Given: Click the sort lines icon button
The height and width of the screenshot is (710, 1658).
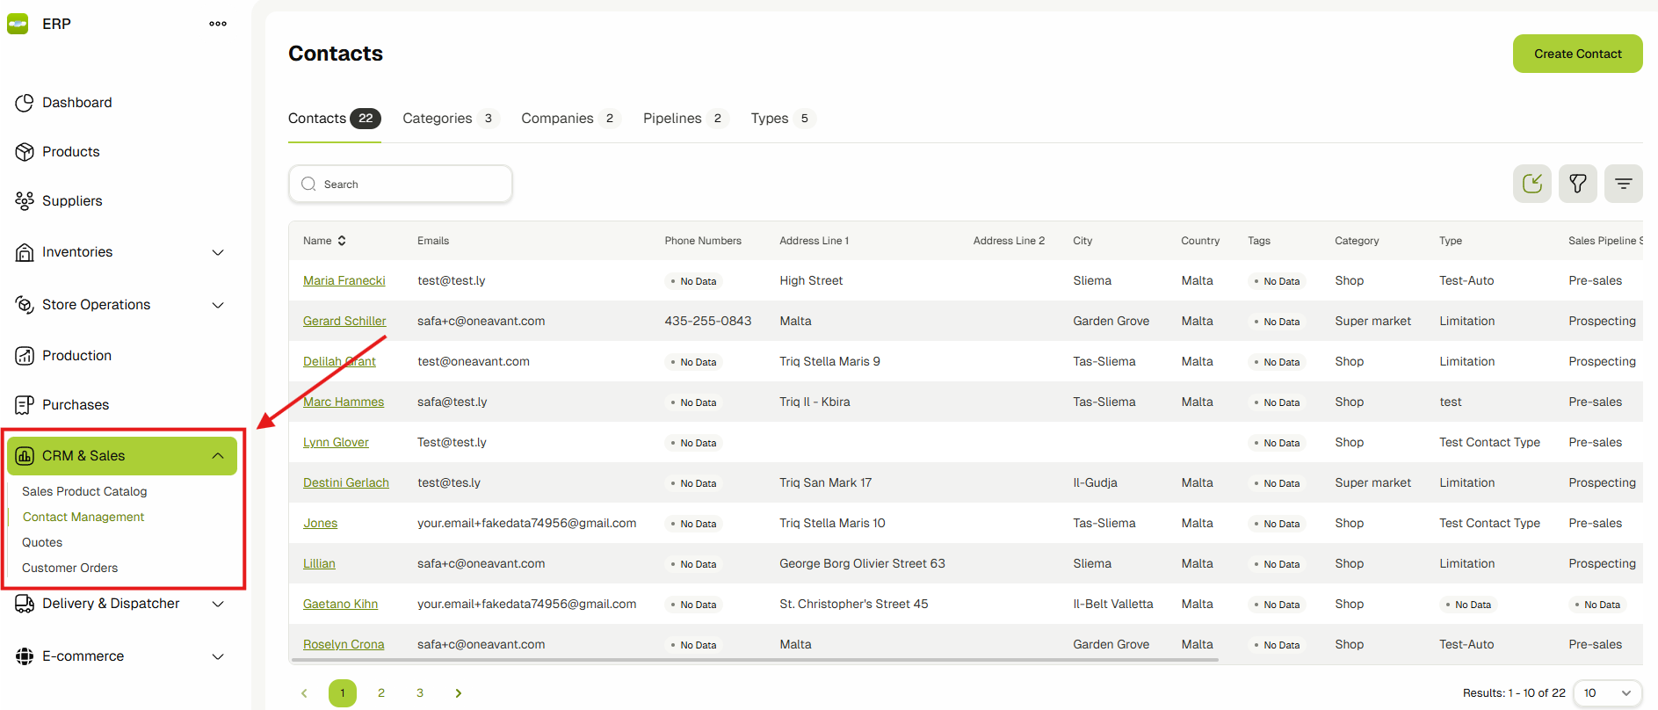Looking at the screenshot, I should (1623, 184).
